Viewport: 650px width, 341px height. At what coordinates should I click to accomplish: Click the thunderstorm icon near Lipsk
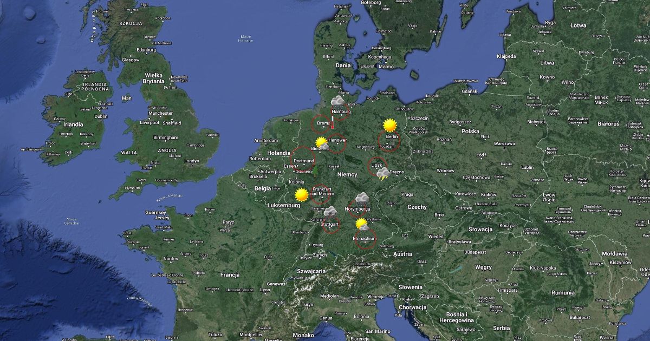[383, 174]
